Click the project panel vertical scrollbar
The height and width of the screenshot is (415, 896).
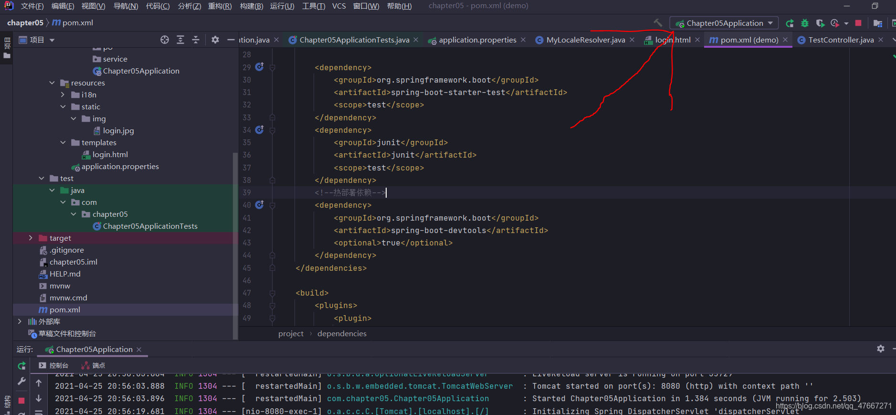click(x=235, y=246)
